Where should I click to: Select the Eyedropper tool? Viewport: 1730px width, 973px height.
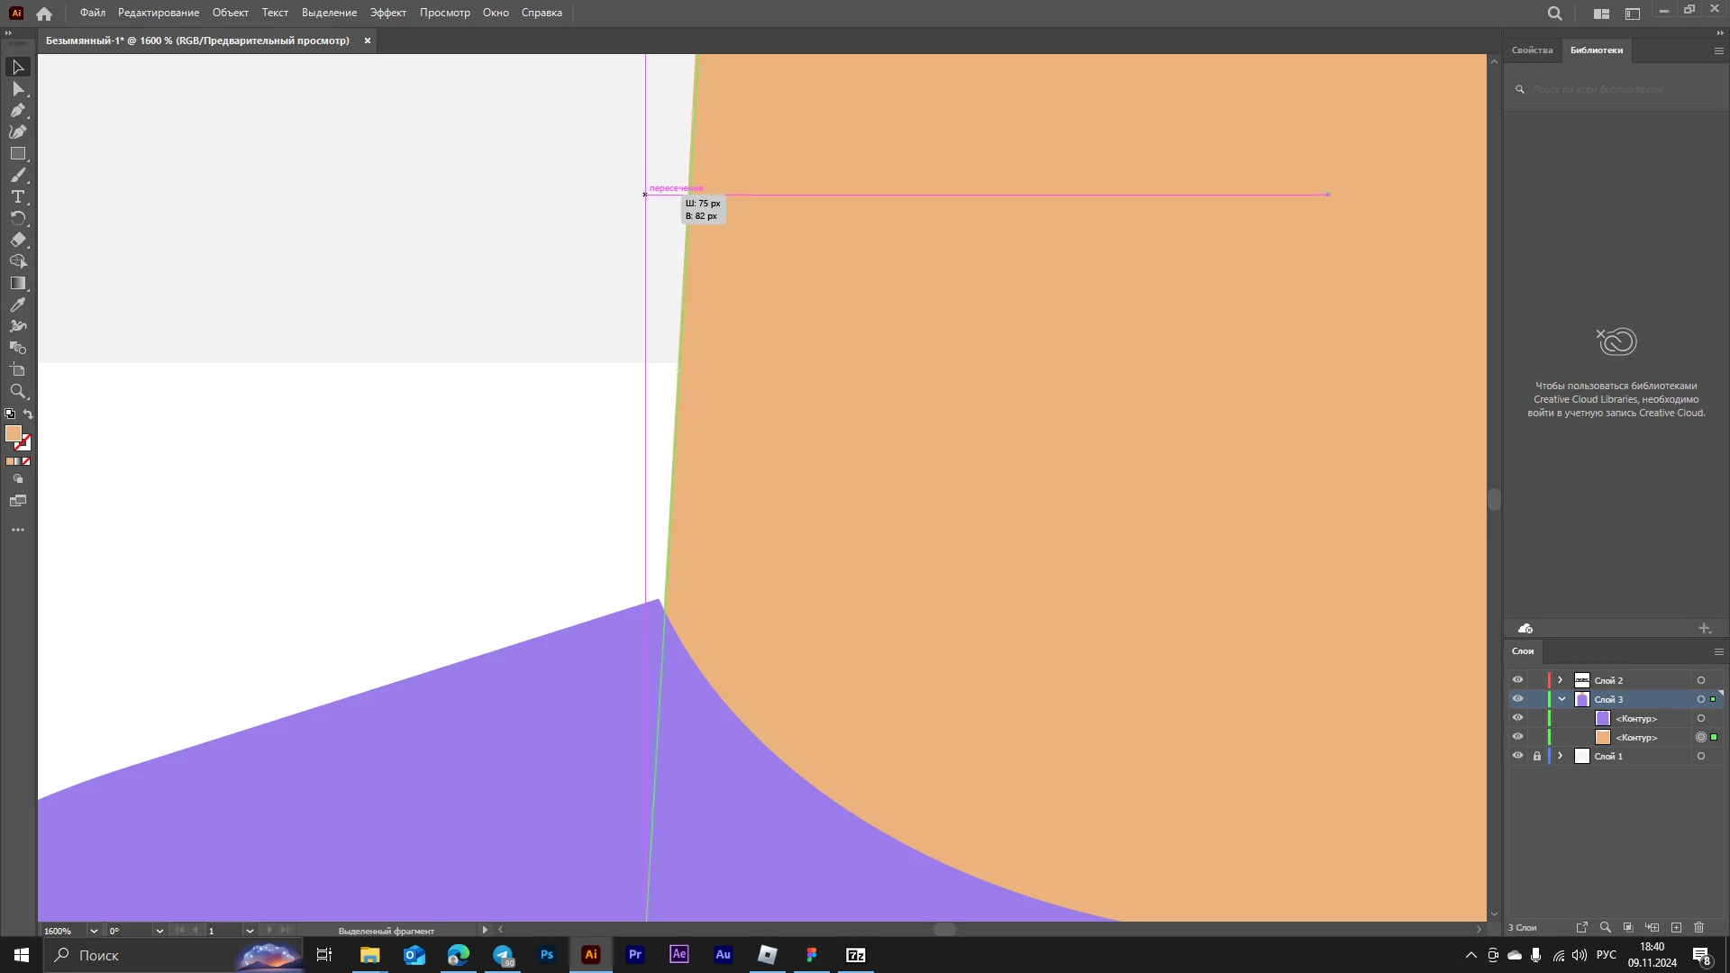click(x=18, y=305)
